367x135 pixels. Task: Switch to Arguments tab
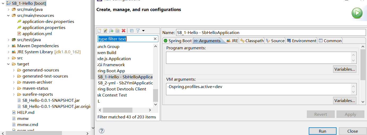coord(207,41)
